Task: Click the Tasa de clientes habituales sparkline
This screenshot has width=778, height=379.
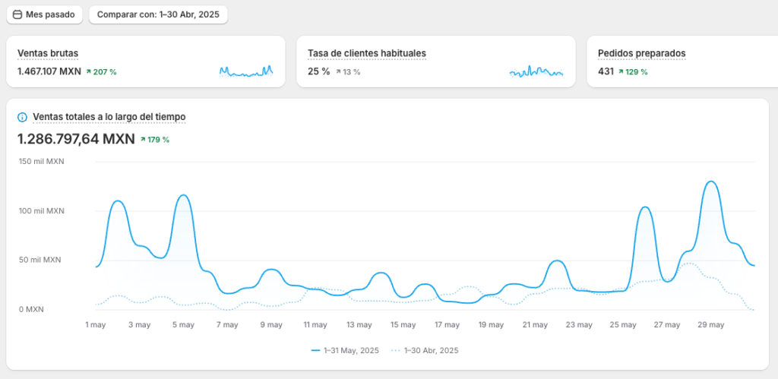Action: point(536,71)
